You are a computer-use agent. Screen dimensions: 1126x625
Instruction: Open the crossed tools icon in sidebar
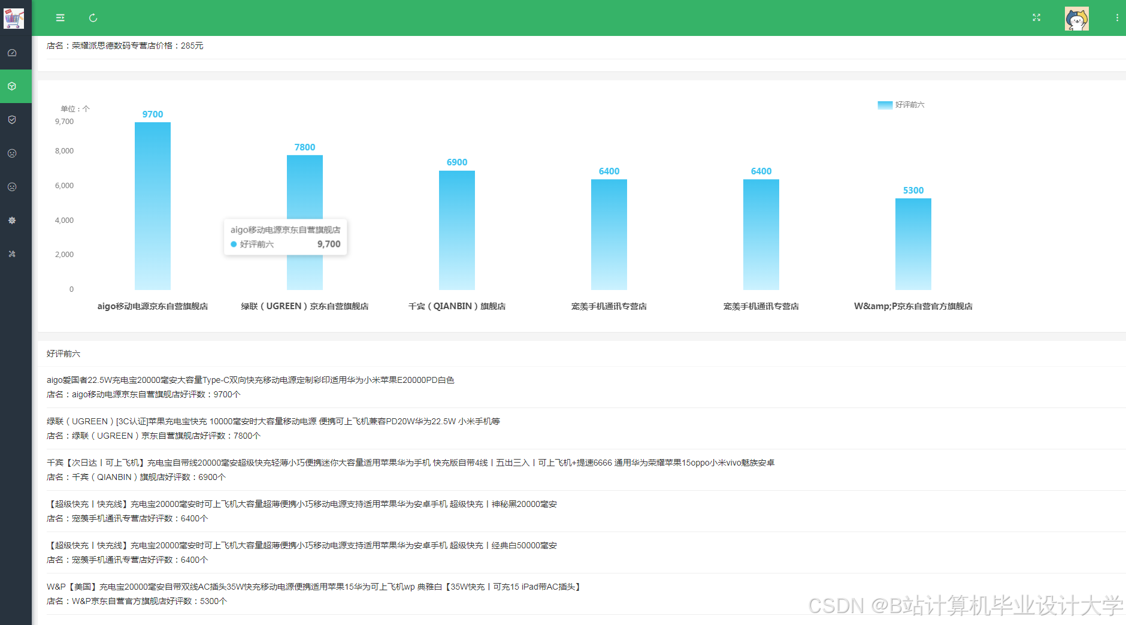click(x=12, y=254)
